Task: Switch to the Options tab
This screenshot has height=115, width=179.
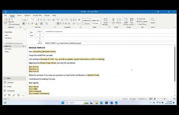Action: coord(27,15)
